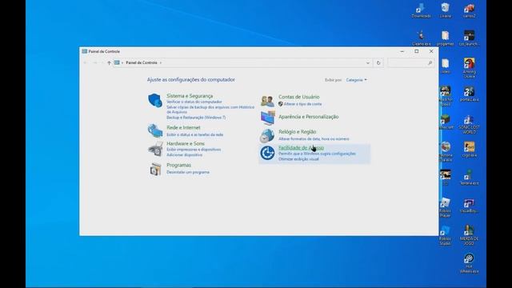Open the Relógio e Região category
This screenshot has height=288, width=512.
tap(297, 132)
